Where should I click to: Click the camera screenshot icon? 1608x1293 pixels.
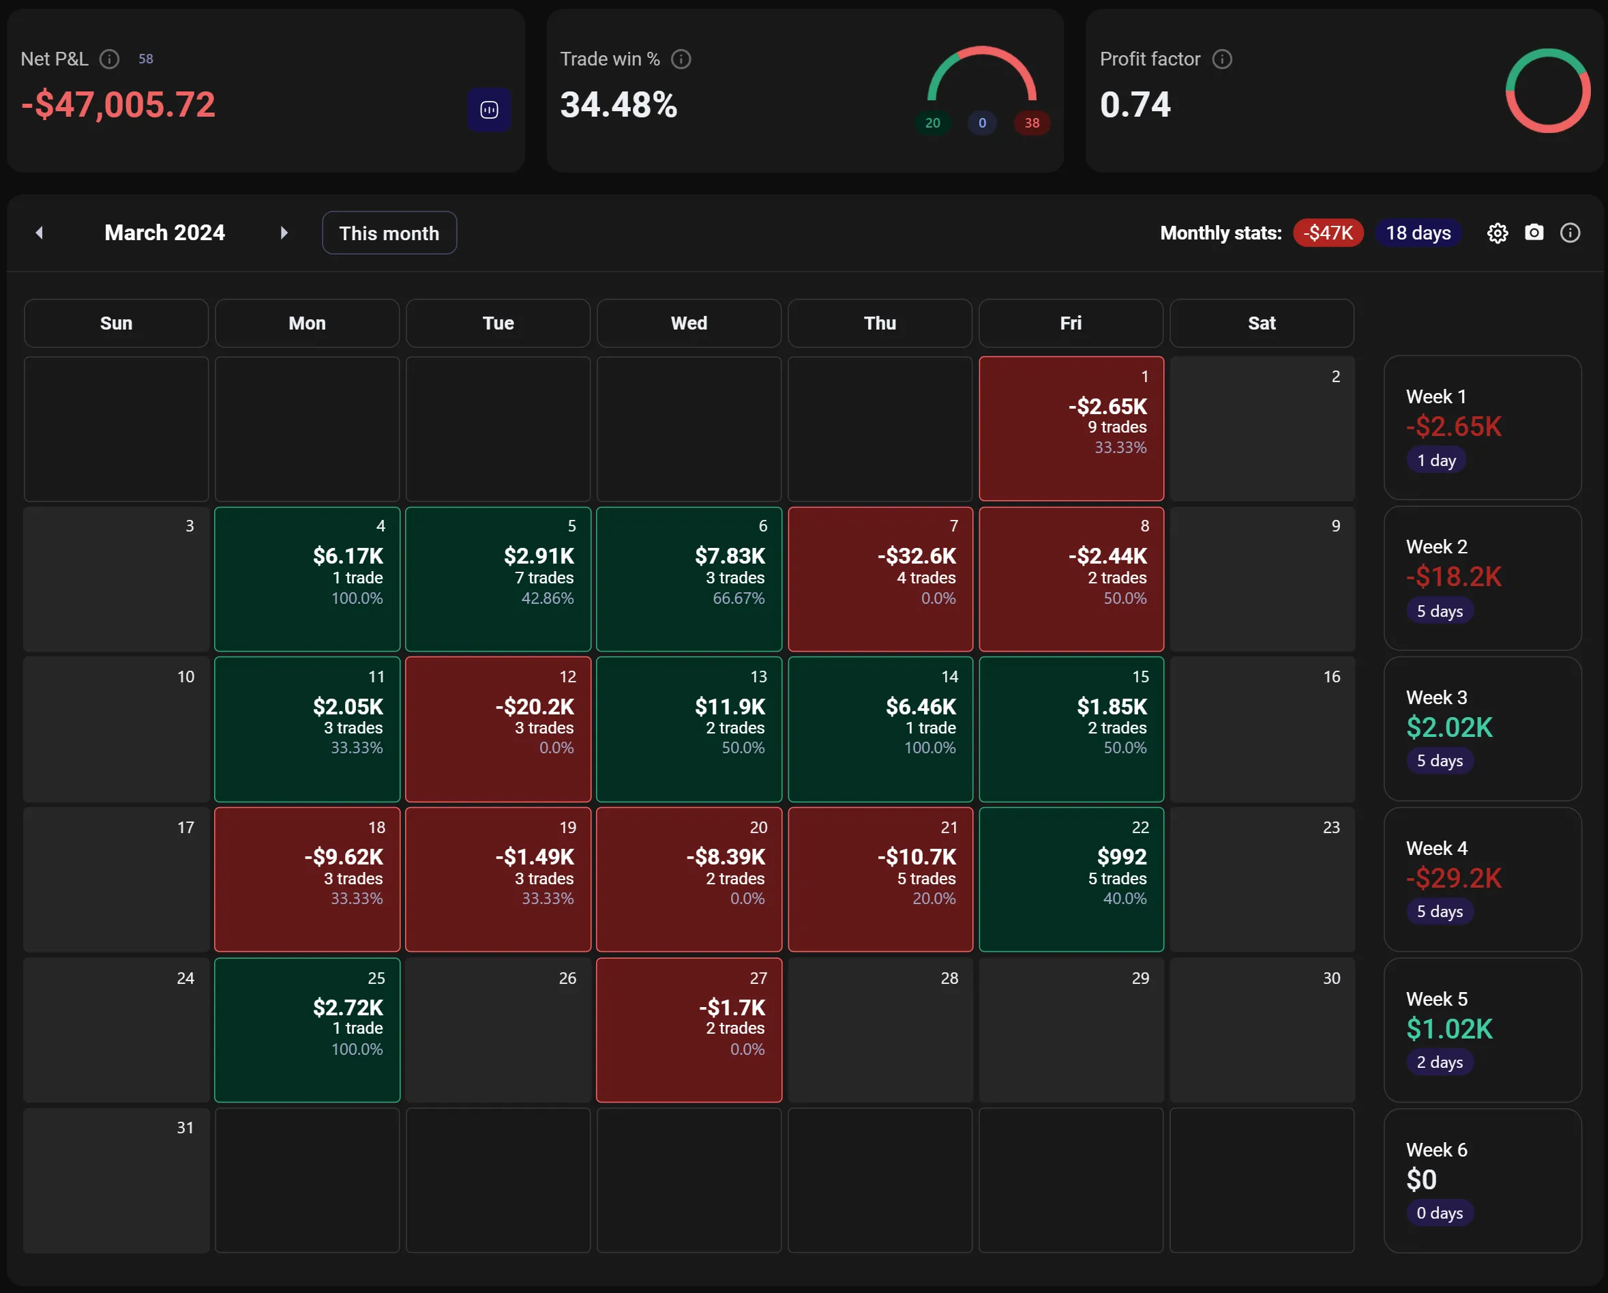(x=1534, y=233)
